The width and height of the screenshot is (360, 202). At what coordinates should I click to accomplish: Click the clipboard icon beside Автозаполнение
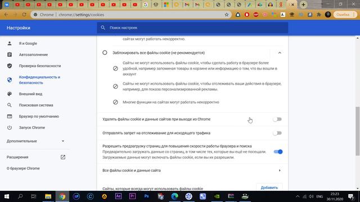click(10, 54)
